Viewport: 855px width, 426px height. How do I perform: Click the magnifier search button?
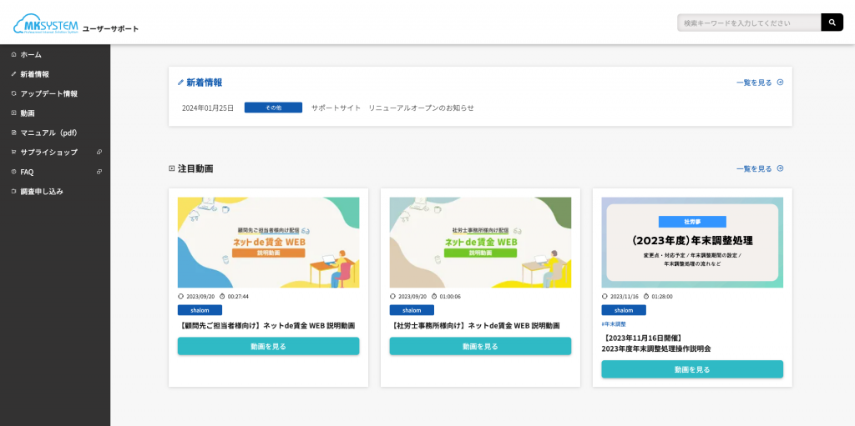point(832,23)
